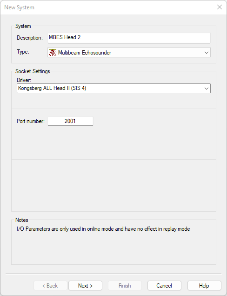Cancel the New System wizard
Image resolution: width=227 pixels, height=296 pixels.
164,286
